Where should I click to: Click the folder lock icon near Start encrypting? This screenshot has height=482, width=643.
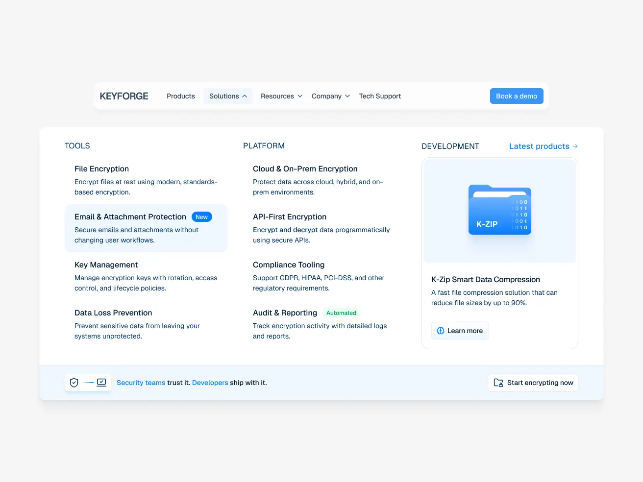(x=498, y=383)
